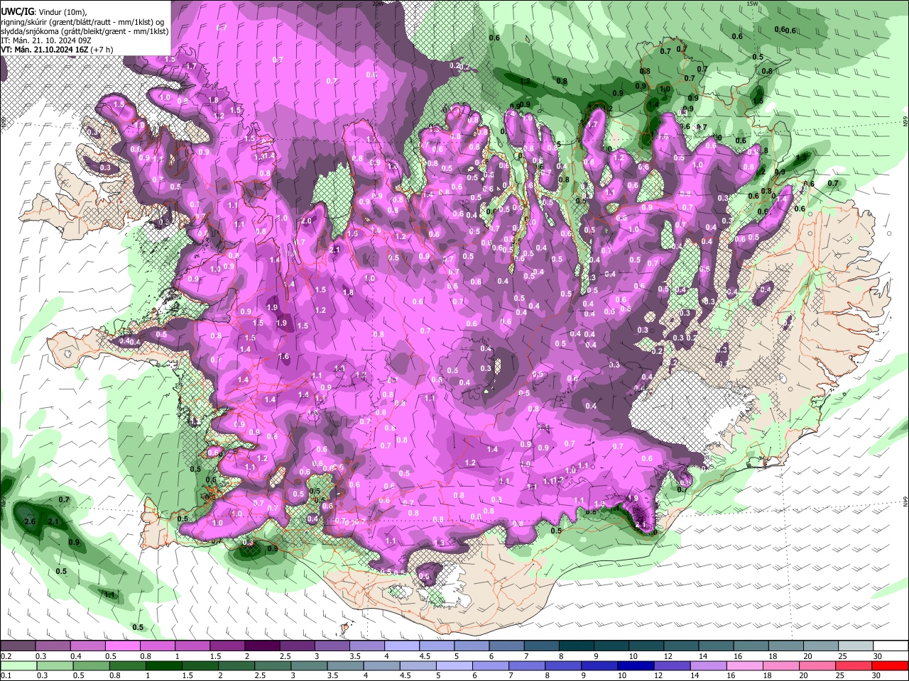Click the 'slydda/snjókoma' description line

[85, 31]
